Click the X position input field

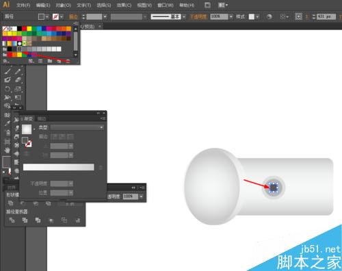327,16
